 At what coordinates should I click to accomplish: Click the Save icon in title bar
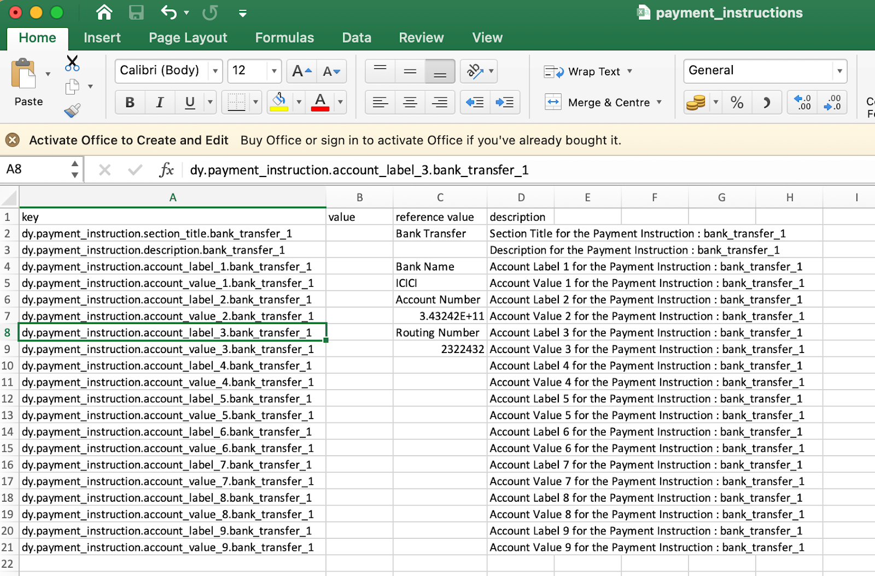pos(136,13)
